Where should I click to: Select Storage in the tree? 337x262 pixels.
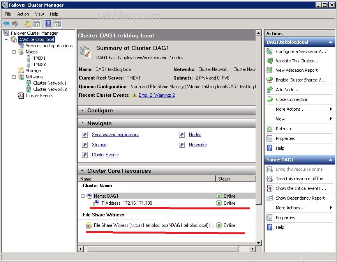[x=33, y=71]
